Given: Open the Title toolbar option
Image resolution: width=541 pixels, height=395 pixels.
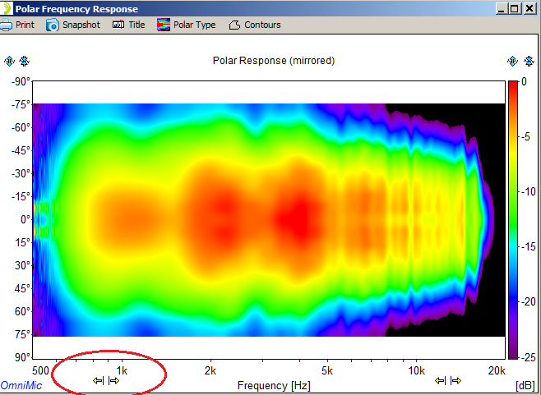Looking at the screenshot, I should pyautogui.click(x=128, y=25).
